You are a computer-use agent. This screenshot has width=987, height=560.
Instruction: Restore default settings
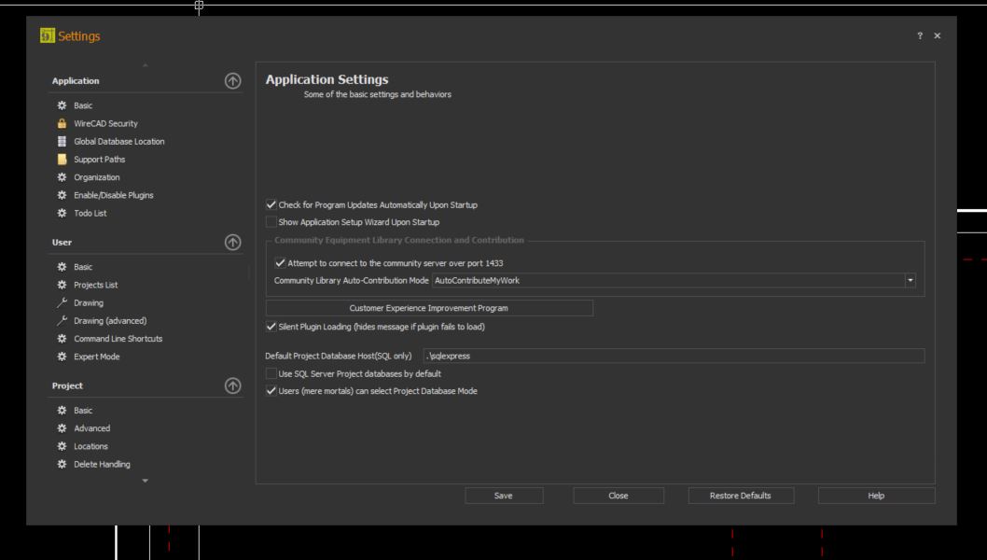coord(741,496)
